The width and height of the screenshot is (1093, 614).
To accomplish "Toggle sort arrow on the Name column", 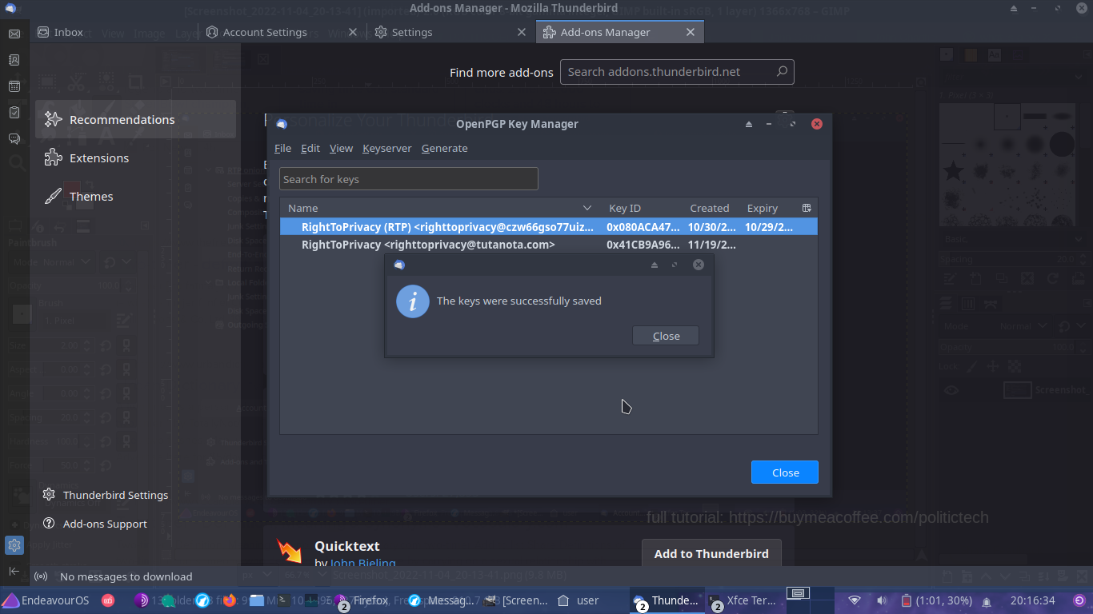I will tap(587, 208).
